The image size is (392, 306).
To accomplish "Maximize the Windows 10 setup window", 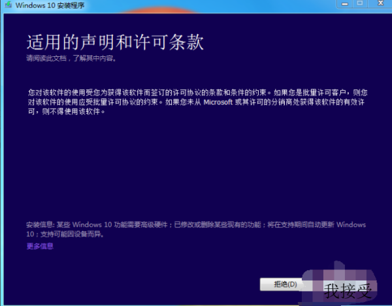I will tap(360, 3).
